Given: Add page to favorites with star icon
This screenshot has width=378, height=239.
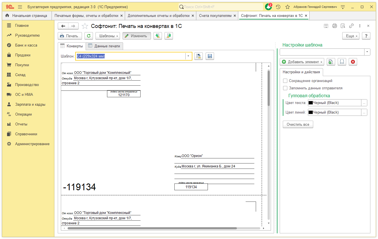Looking at the screenshot, I should 85,26.
